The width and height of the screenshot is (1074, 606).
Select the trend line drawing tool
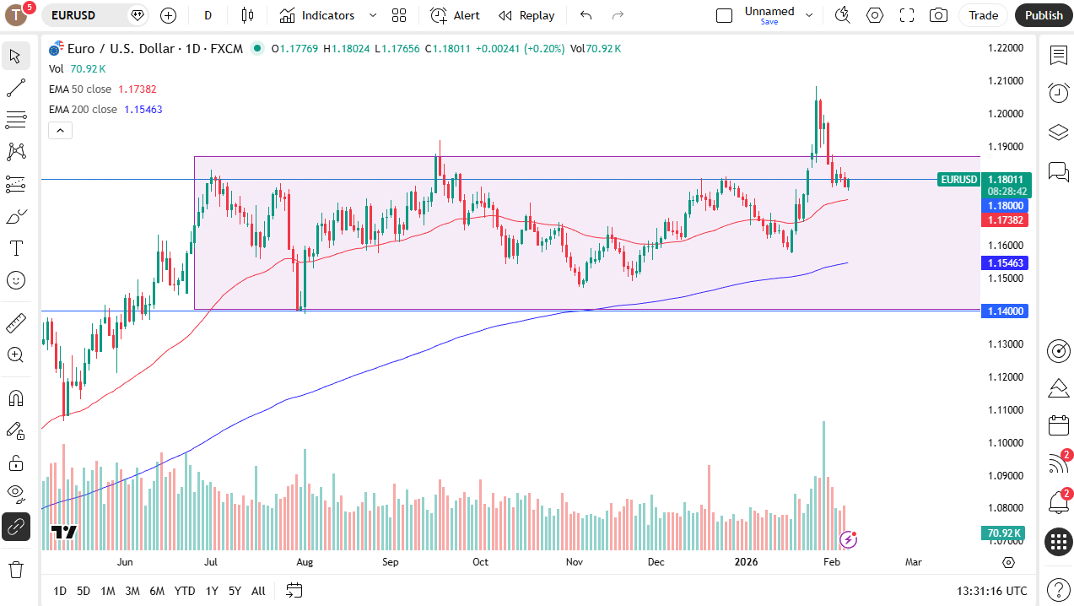coord(15,88)
